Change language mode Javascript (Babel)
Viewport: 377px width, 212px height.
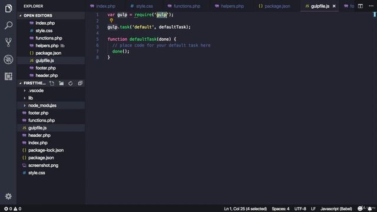(x=336, y=208)
